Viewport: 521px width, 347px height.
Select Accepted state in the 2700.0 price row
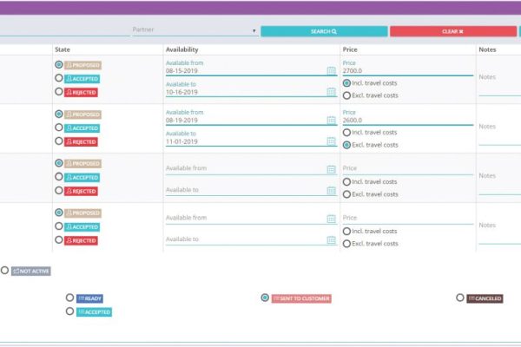59,78
